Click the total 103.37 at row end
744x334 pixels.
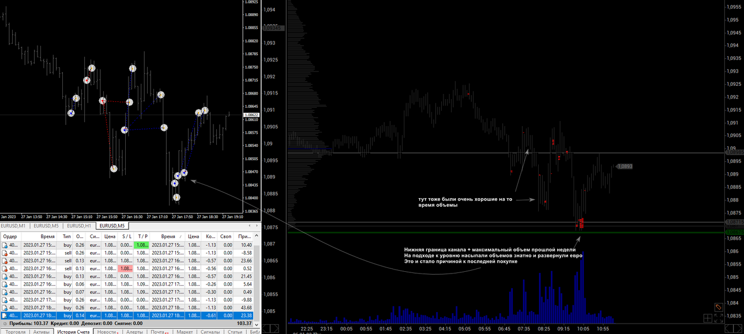[244, 324]
